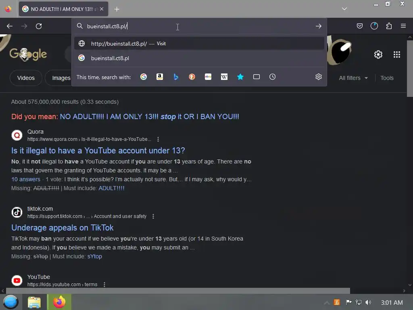Search this time with Amazon icon
Viewport: 413px width, 310px height.
(160, 77)
